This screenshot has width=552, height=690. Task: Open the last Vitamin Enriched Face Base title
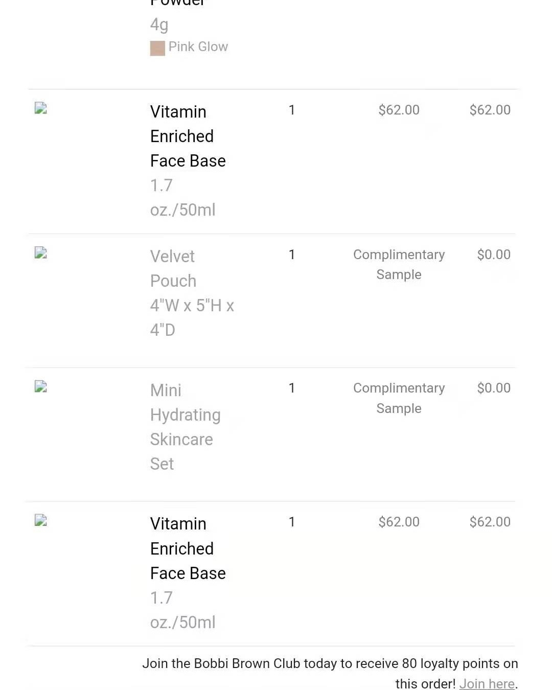[188, 548]
